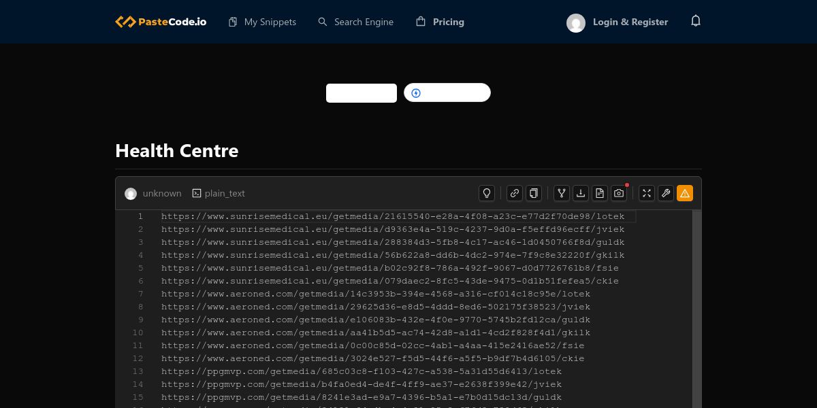Expand the code viewer to fullscreen

click(647, 193)
